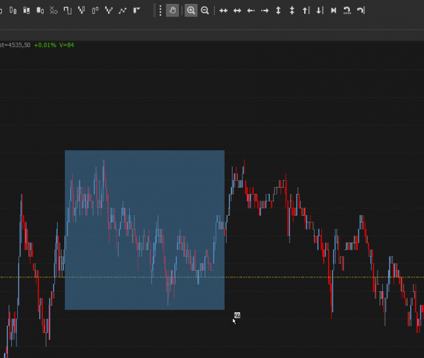Shift the chart right with right arrow
The width and height of the screenshot is (424, 358).
tap(265, 11)
